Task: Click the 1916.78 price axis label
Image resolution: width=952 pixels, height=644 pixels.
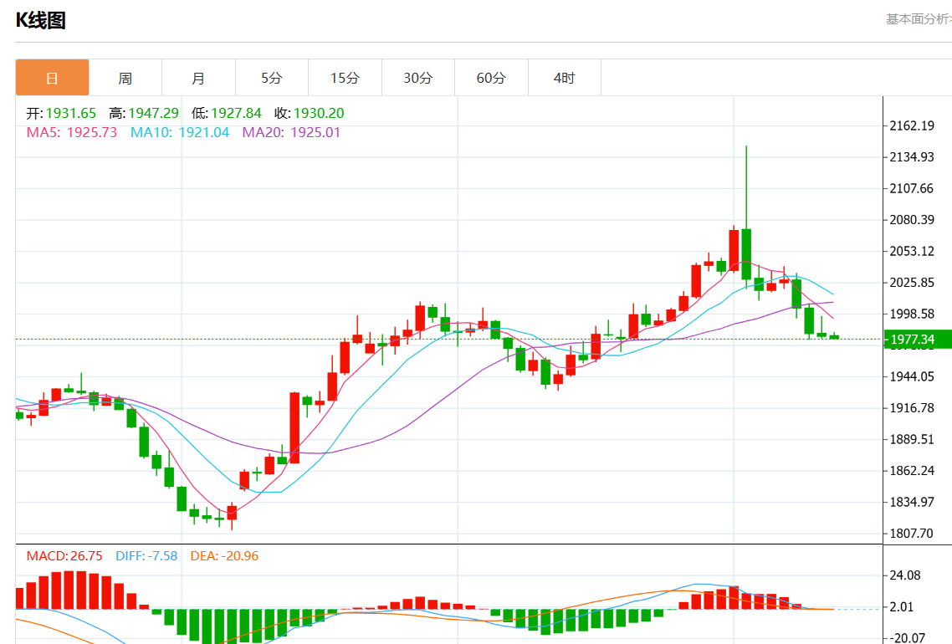Action: pyautogui.click(x=912, y=408)
